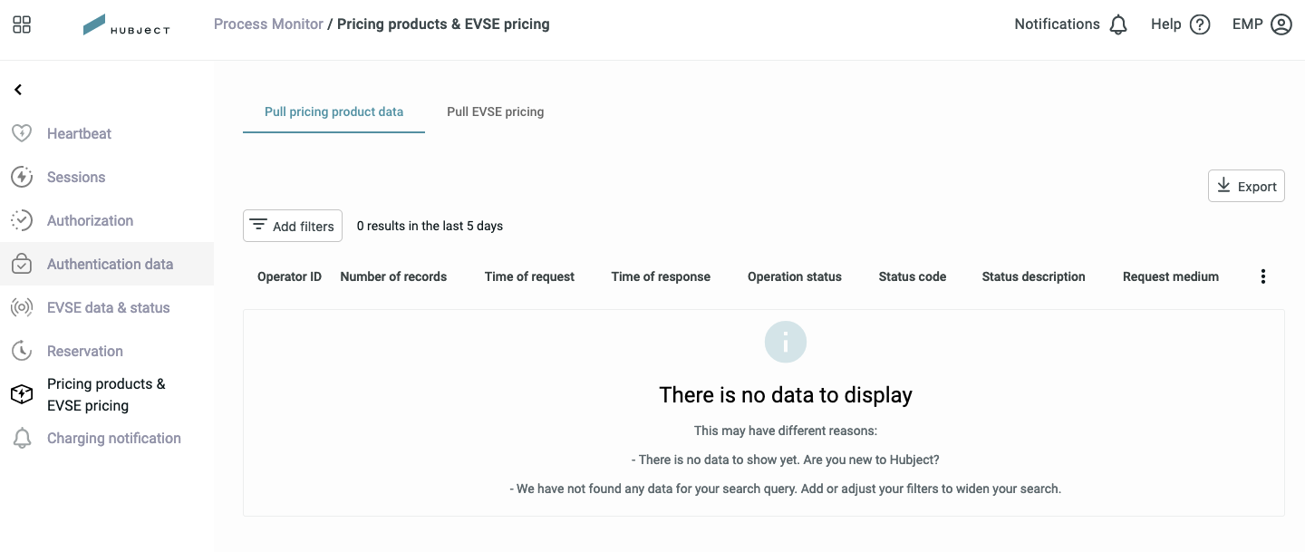
Task: Open the column options three-dot menu
Action: pos(1263,276)
